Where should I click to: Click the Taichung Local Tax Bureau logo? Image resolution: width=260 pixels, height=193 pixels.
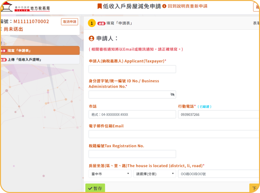[25, 7]
